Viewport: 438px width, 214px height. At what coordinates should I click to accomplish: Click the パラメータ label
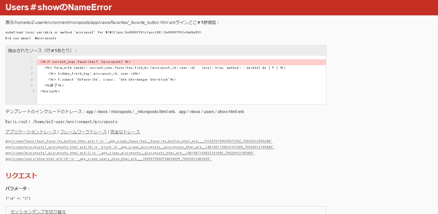pyautogui.click(x=18, y=188)
